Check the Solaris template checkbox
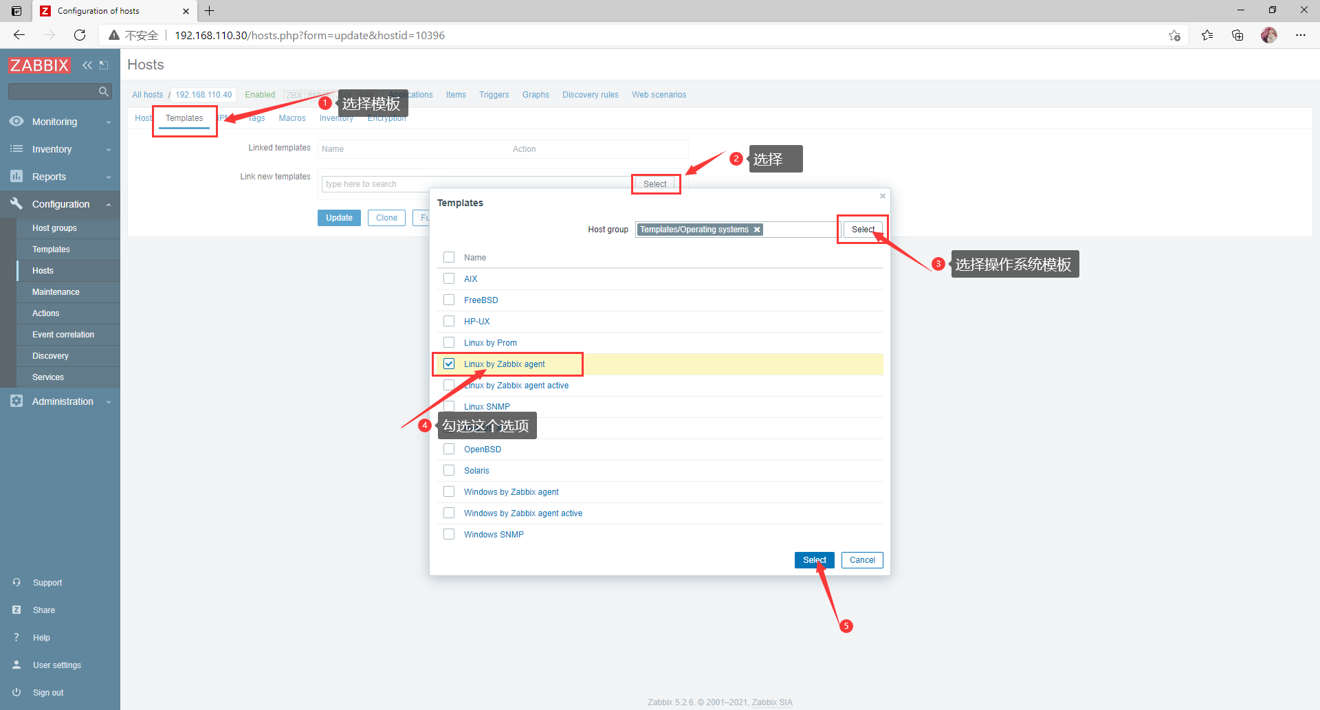This screenshot has width=1320, height=710. pos(449,470)
